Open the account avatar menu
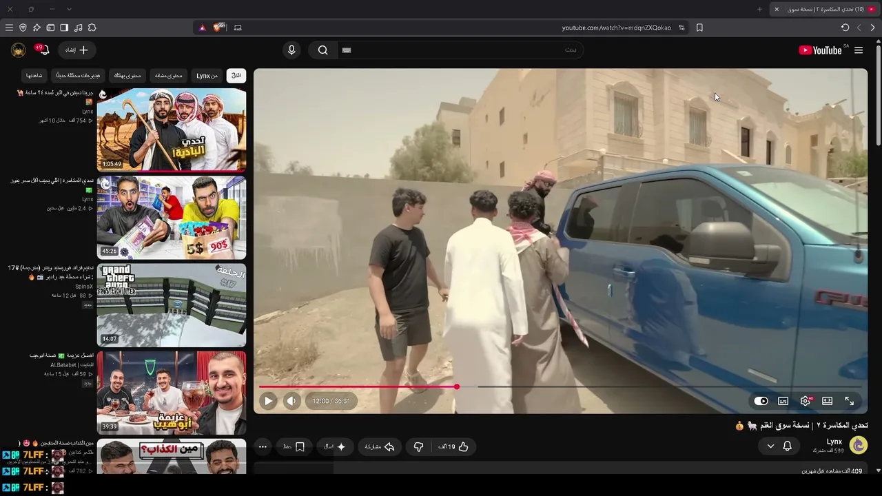 point(19,50)
